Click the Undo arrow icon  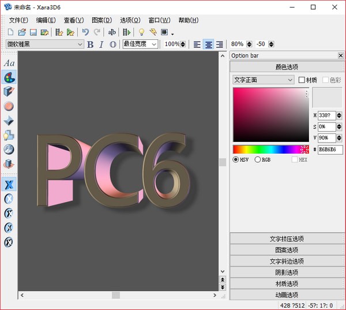coord(85,32)
